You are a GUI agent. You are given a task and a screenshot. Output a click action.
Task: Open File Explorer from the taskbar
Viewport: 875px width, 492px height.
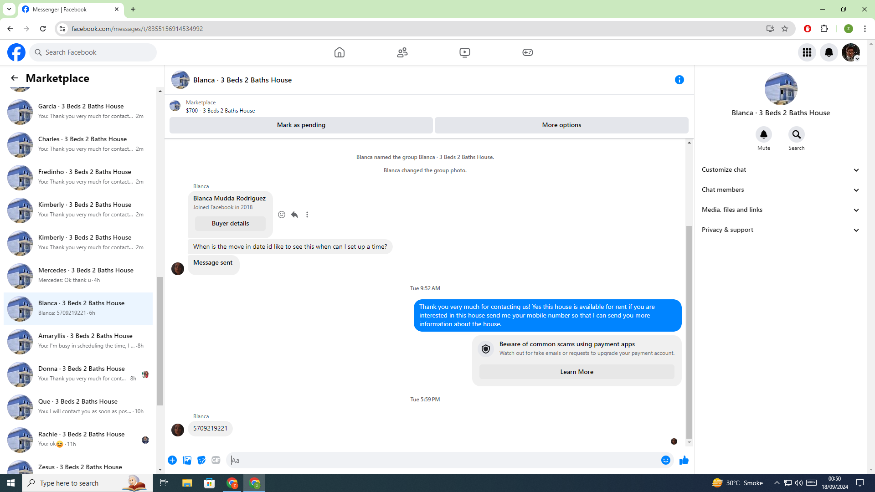tap(187, 483)
